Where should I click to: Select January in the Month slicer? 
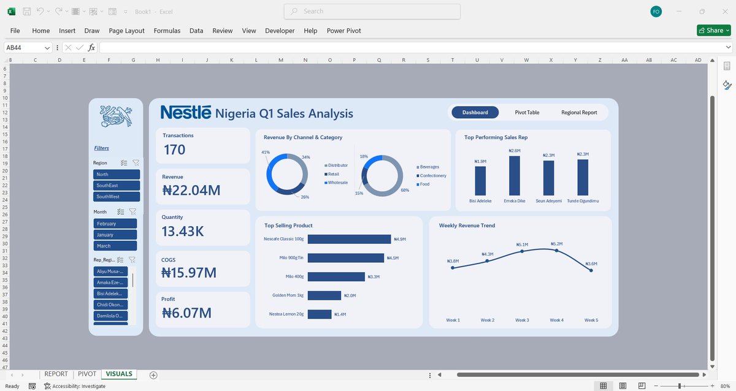115,235
